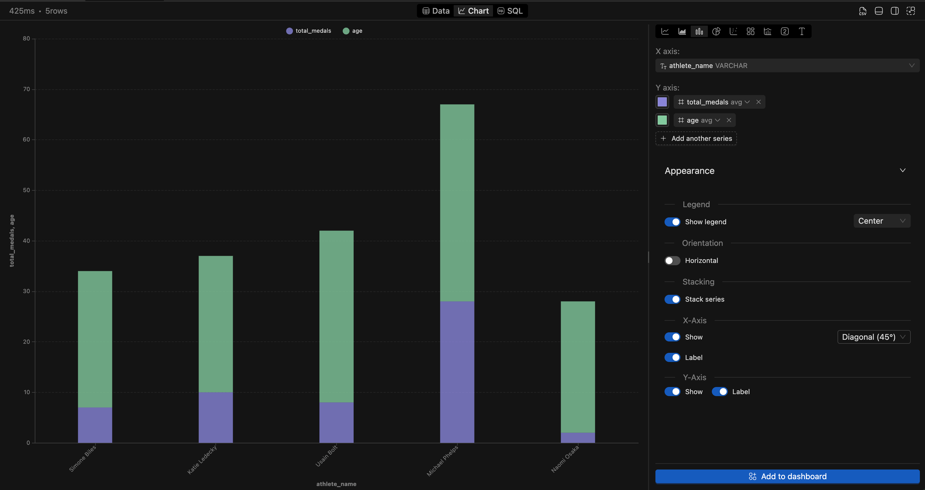Switch to the Data tab
The height and width of the screenshot is (490, 925).
[x=435, y=11]
